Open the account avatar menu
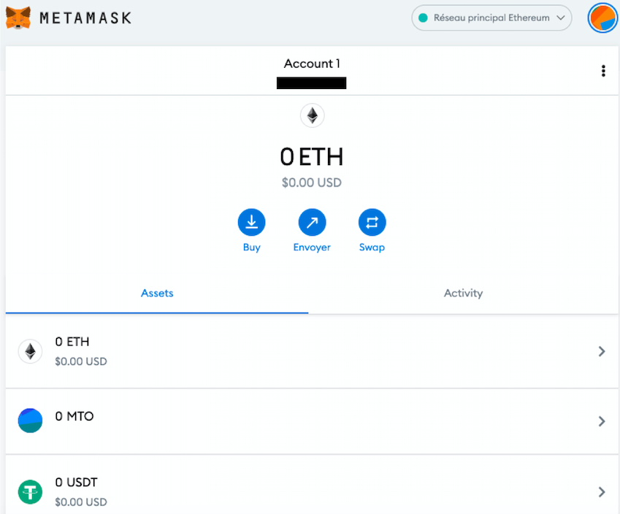 602,18
